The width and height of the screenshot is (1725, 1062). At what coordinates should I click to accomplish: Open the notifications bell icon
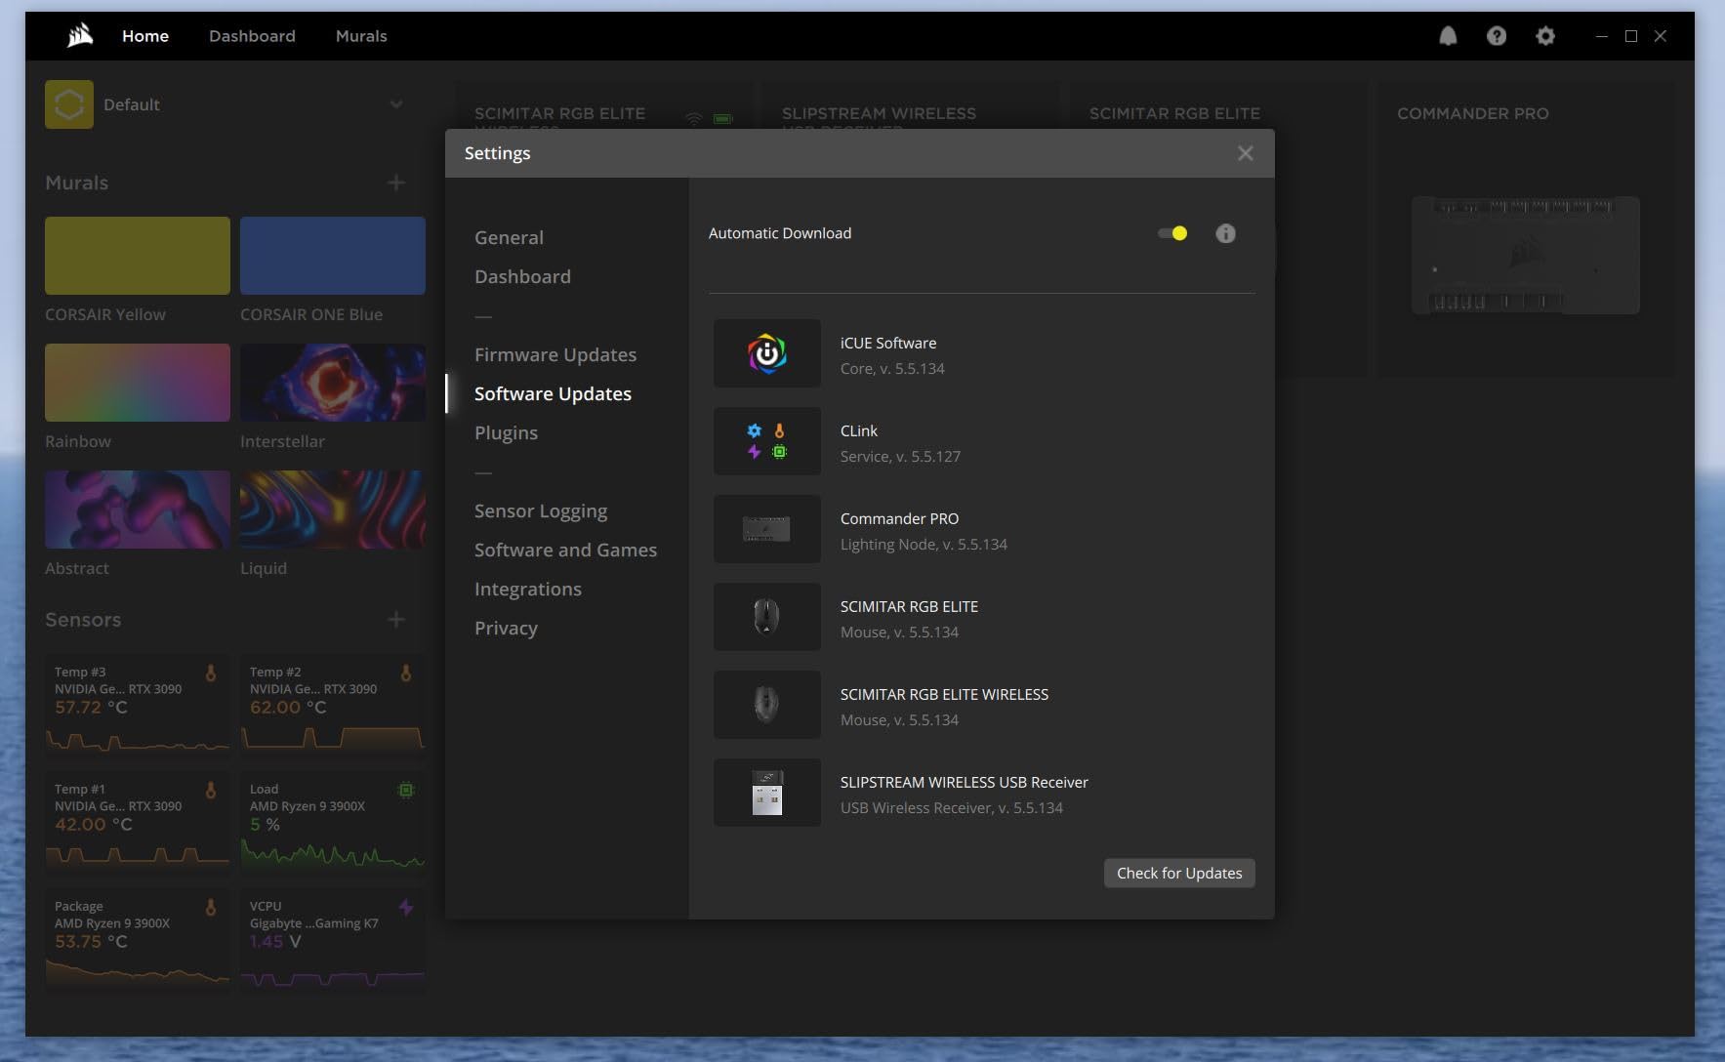[1448, 36]
